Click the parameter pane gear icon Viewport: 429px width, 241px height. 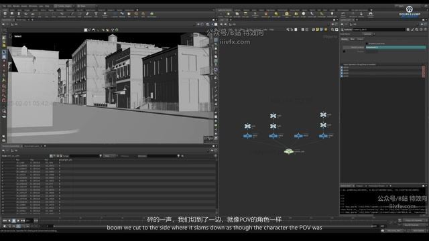408,29
